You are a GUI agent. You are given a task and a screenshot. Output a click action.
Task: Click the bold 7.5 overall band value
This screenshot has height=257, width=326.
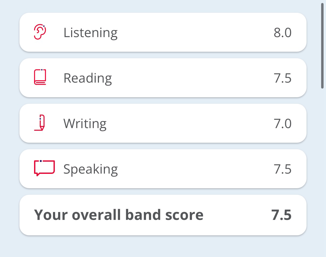[281, 215]
